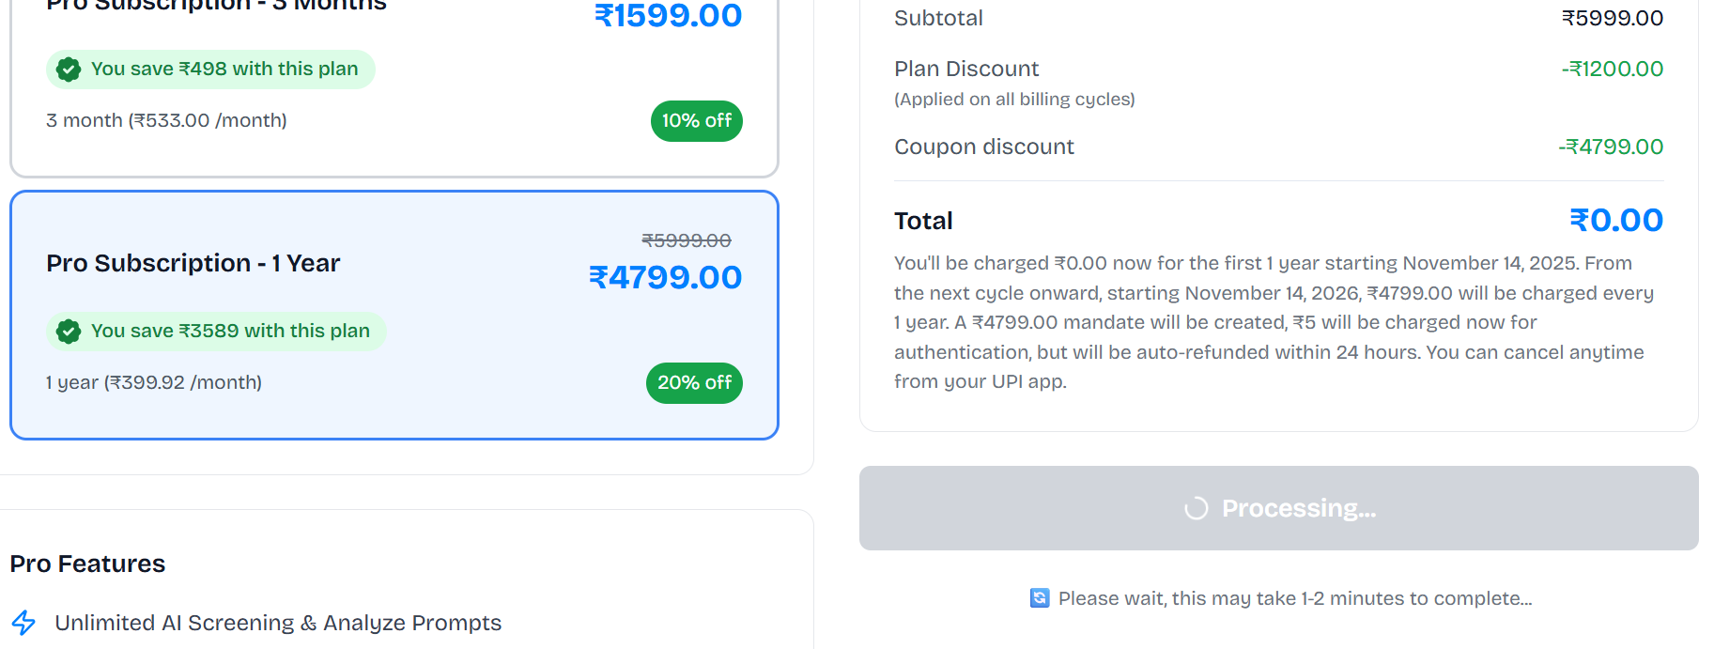Click Unlimited AI Screening & Analyze Prompts
Image resolution: width=1714 pixels, height=649 pixels.
click(x=278, y=623)
